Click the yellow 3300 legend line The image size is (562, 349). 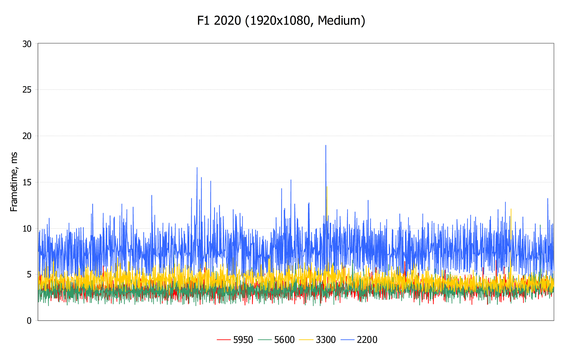[306, 340]
